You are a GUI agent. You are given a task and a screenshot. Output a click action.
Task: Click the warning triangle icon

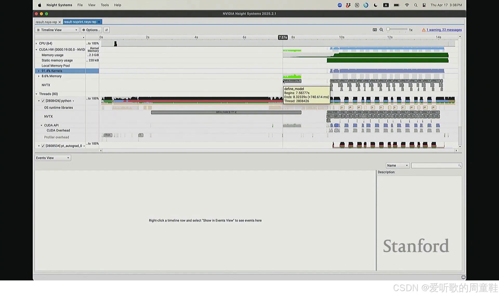pos(424,30)
